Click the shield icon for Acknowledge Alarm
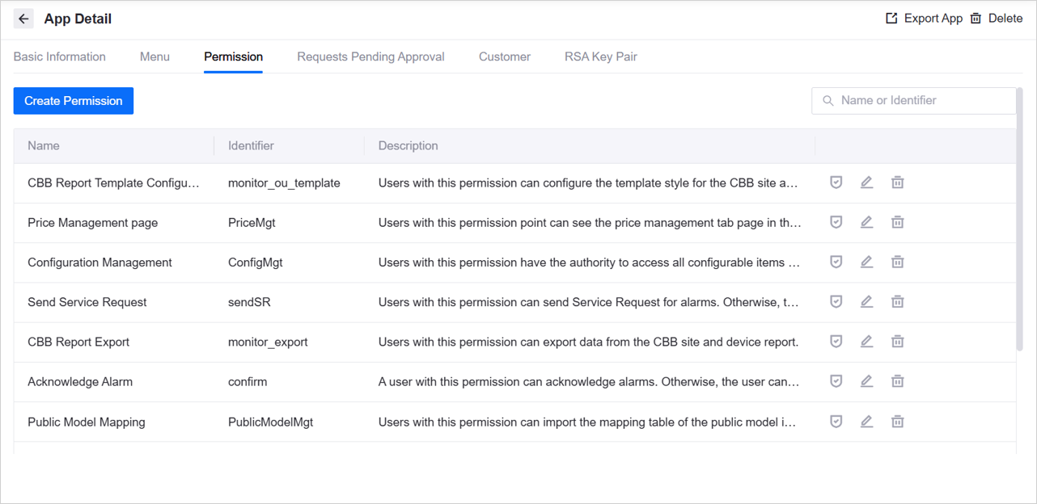Screen dimensions: 1037x504 click(x=836, y=381)
